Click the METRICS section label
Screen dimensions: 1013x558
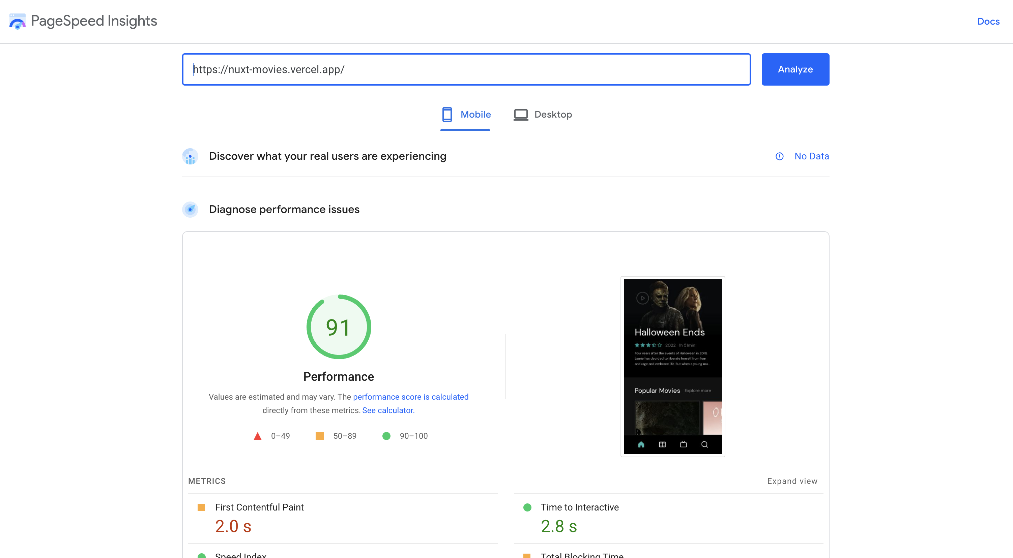coord(207,481)
